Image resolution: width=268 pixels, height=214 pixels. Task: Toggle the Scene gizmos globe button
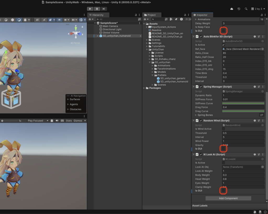click(81, 20)
